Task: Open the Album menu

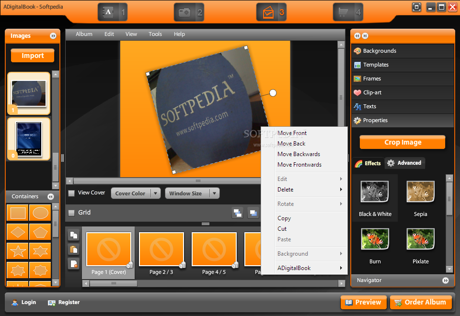Action: [x=84, y=34]
